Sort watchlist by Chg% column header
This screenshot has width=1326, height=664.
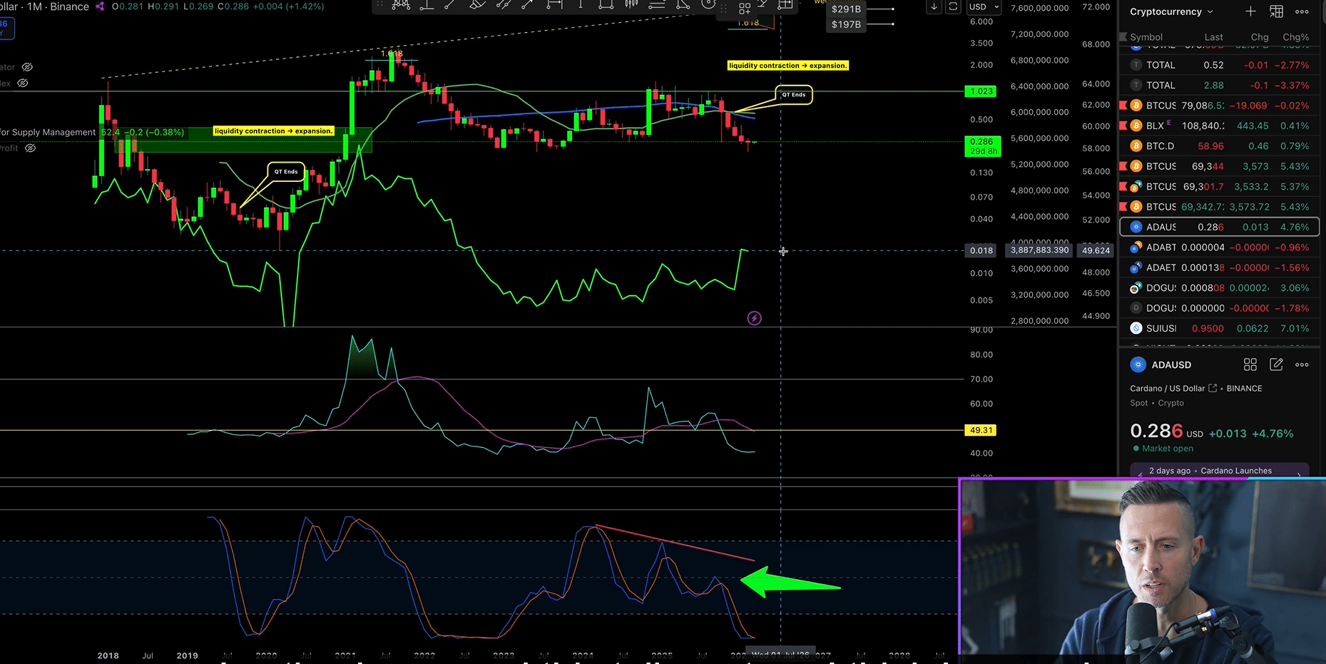click(x=1295, y=37)
